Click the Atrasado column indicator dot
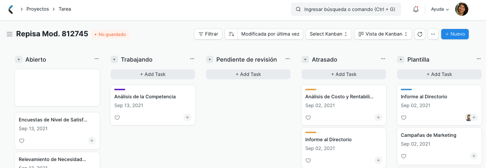The image size is (486, 168). [305, 59]
